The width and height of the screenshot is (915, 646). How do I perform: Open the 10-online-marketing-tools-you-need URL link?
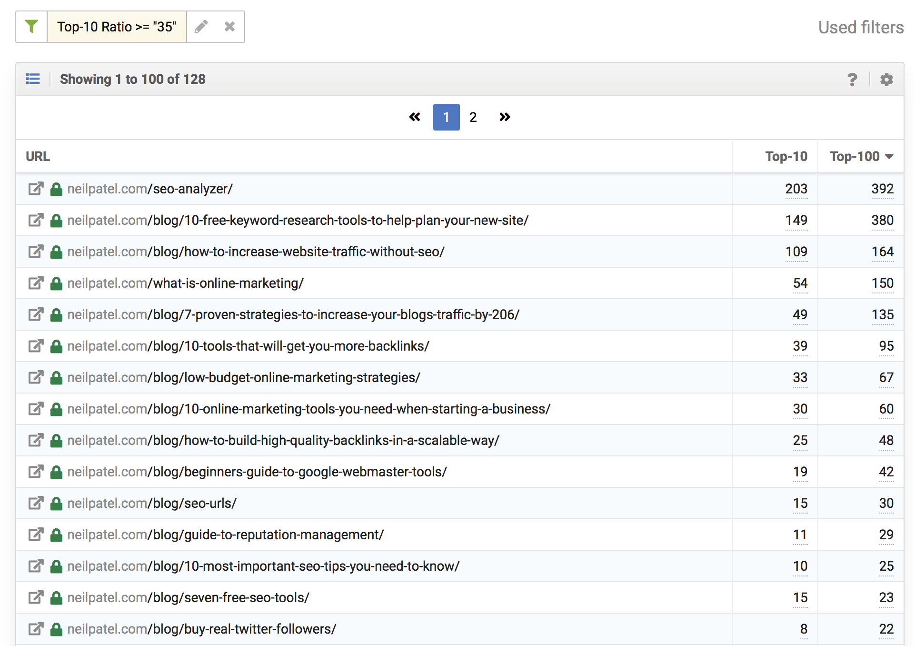(309, 409)
